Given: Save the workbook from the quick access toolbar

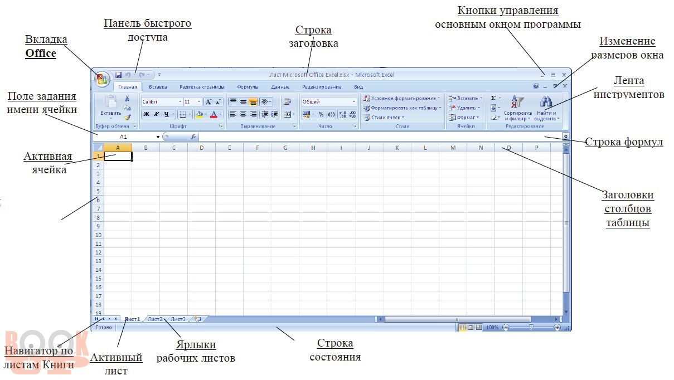Looking at the screenshot, I should (118, 75).
